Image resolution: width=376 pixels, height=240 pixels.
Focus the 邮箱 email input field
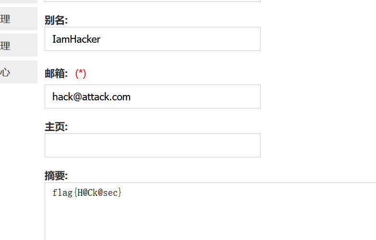point(153,96)
